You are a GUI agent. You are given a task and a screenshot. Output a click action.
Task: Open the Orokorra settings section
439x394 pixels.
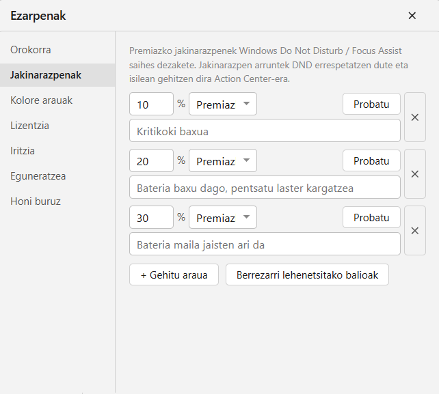pos(57,50)
